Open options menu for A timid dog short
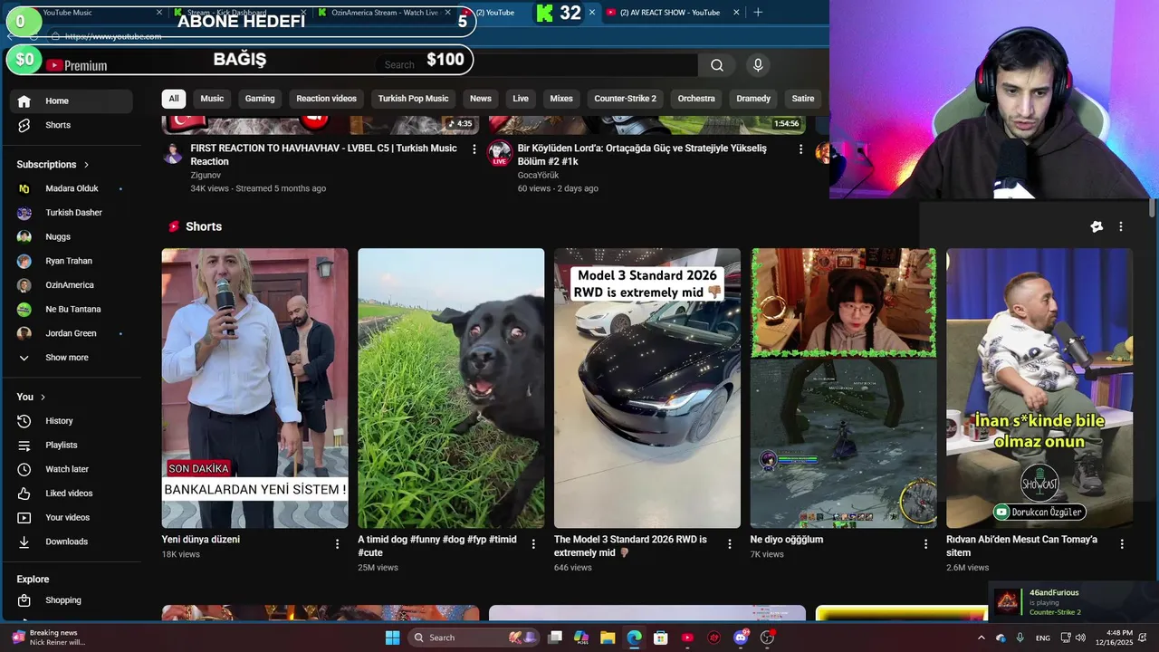The width and height of the screenshot is (1159, 652). coord(533,544)
